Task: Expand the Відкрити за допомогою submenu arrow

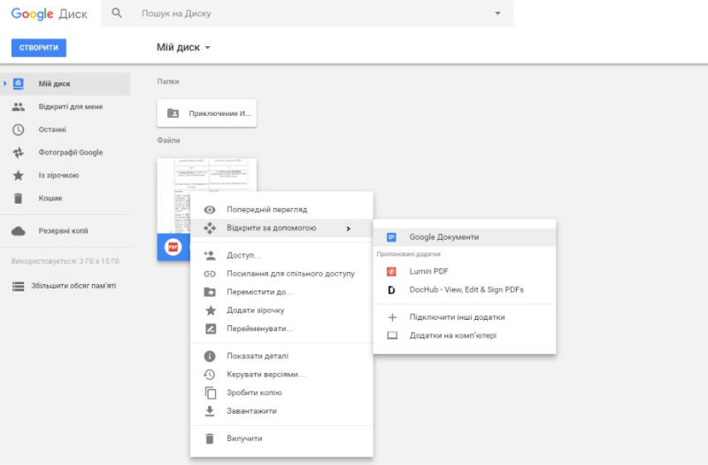Action: coord(348,229)
